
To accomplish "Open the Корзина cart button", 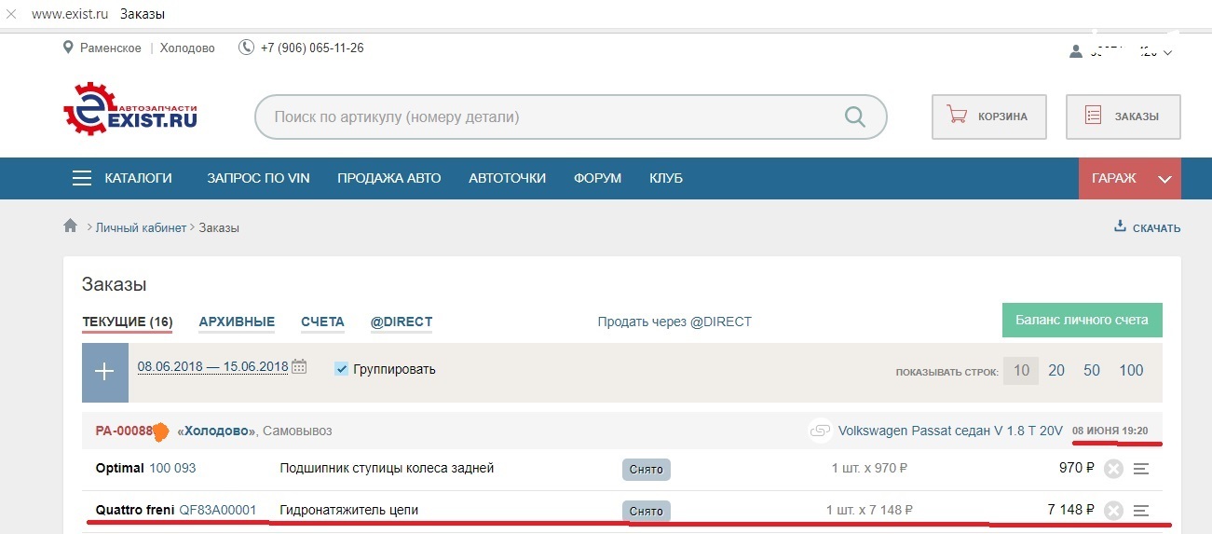I will [x=989, y=117].
